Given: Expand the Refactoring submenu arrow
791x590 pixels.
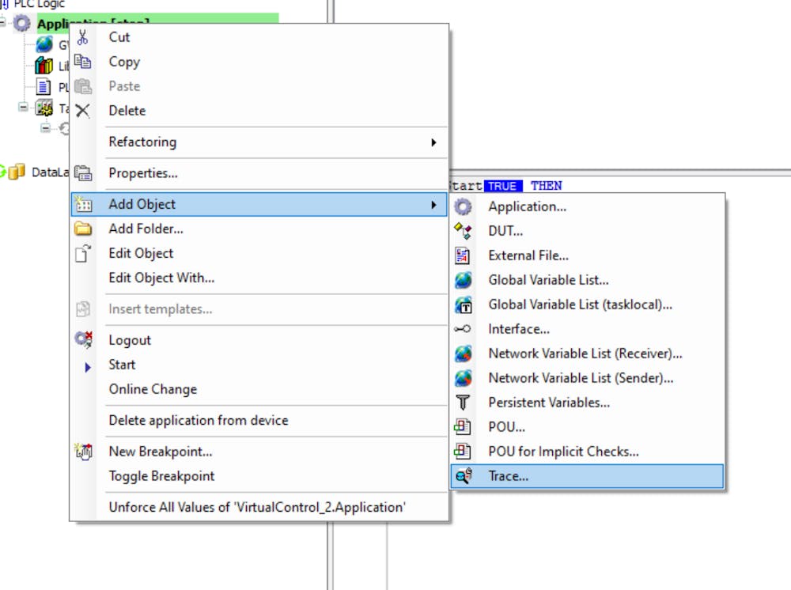Looking at the screenshot, I should tap(433, 142).
